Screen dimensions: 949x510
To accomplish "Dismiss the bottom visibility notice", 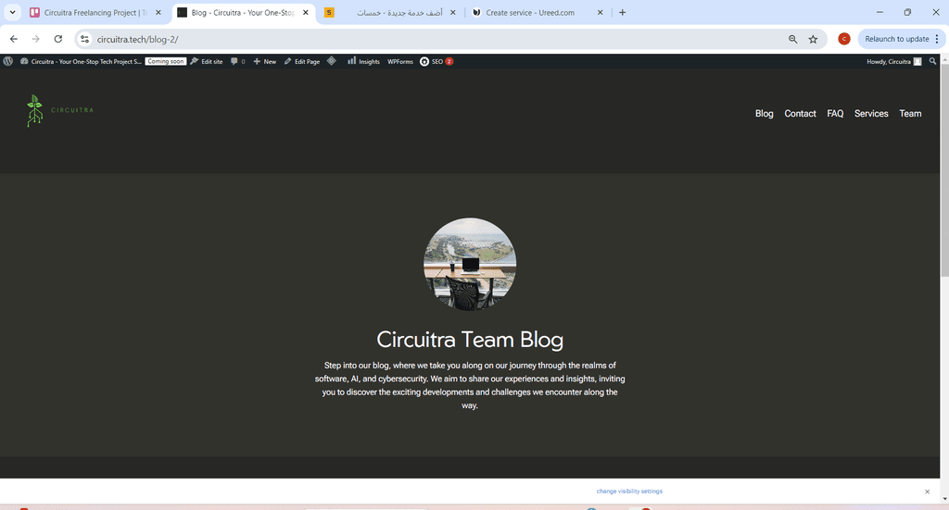I will [927, 491].
